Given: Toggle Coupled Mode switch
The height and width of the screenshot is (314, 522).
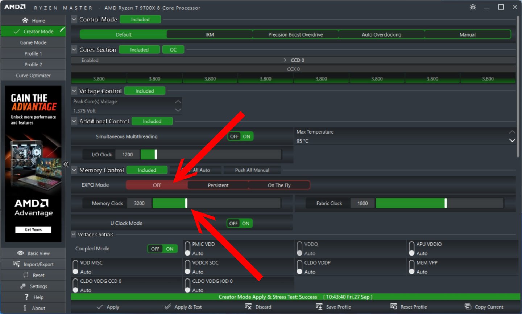Looking at the screenshot, I should click(162, 249).
